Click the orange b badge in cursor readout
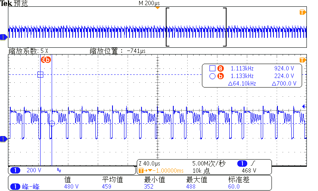The image size is (318, 191). click(x=221, y=76)
